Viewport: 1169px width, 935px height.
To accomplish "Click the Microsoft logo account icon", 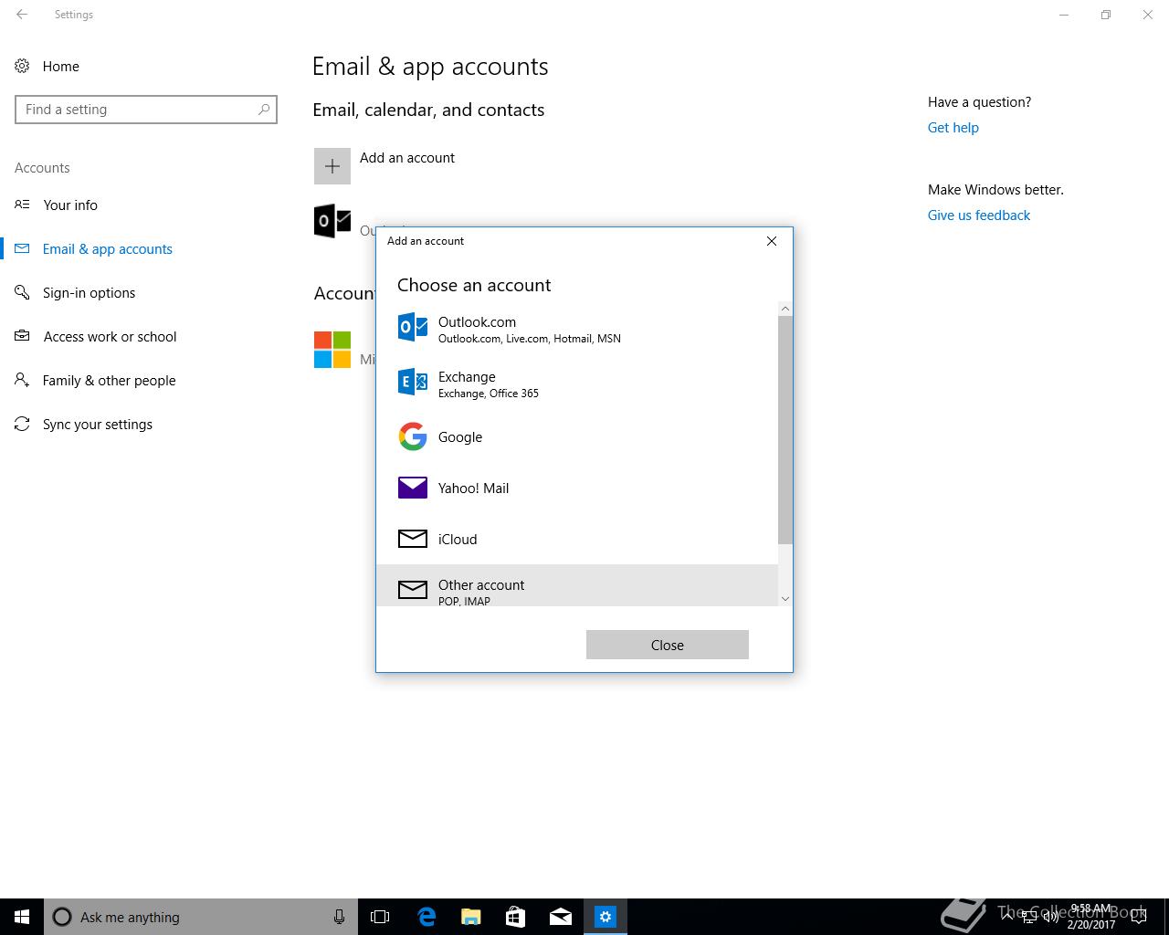I will pyautogui.click(x=332, y=350).
